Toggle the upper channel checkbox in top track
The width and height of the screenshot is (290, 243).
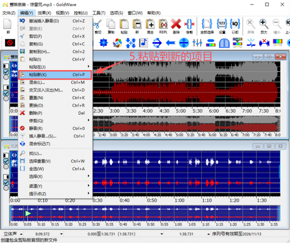click(x=6, y=72)
